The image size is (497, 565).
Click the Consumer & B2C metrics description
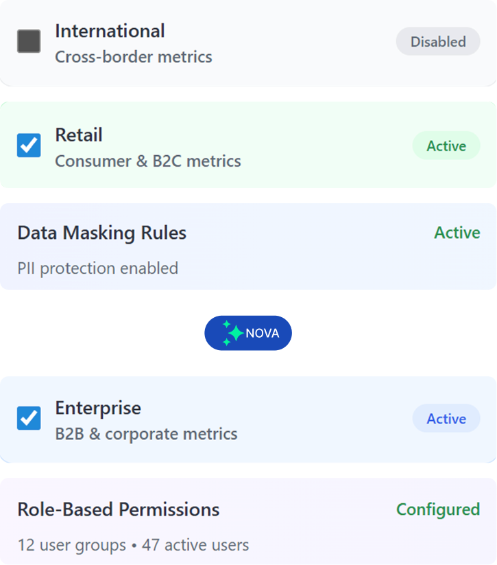pos(148,161)
